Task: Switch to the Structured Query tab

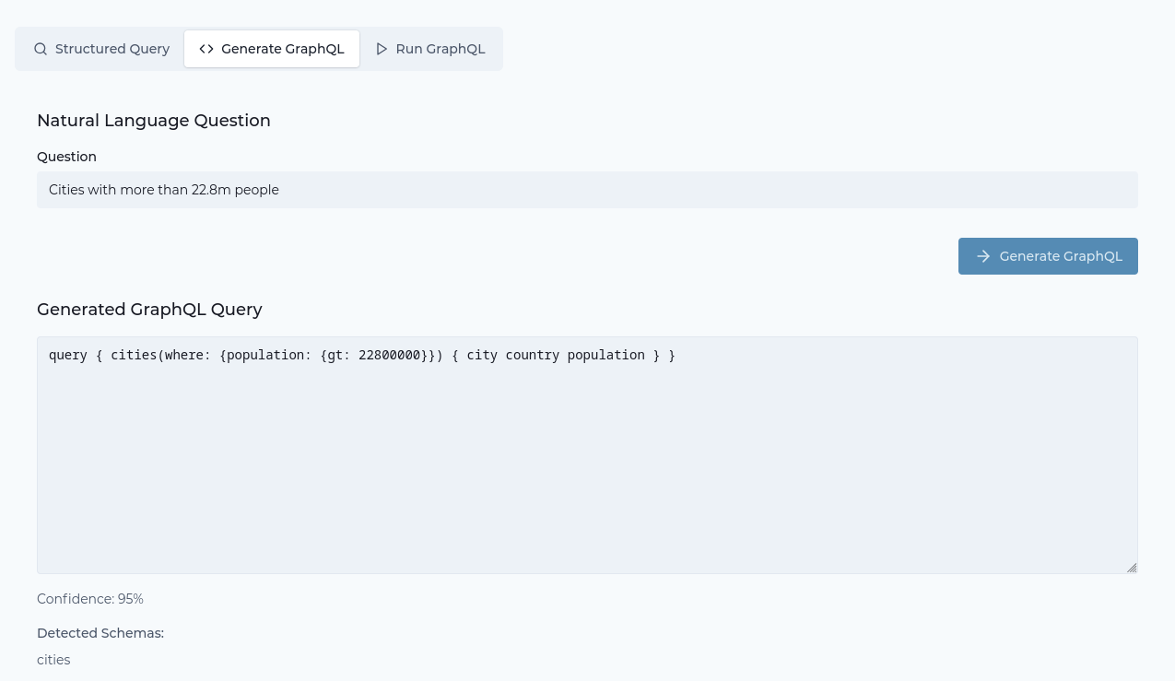Action: click(x=101, y=49)
